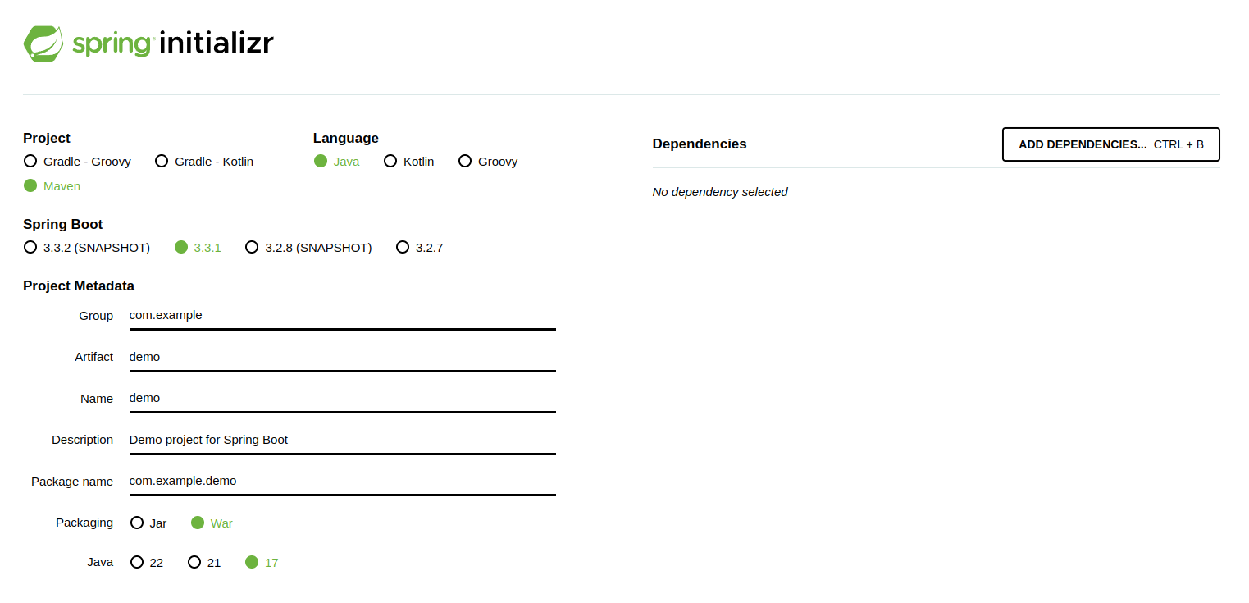Click the Artifact input field
This screenshot has height=603, width=1249.
(343, 358)
